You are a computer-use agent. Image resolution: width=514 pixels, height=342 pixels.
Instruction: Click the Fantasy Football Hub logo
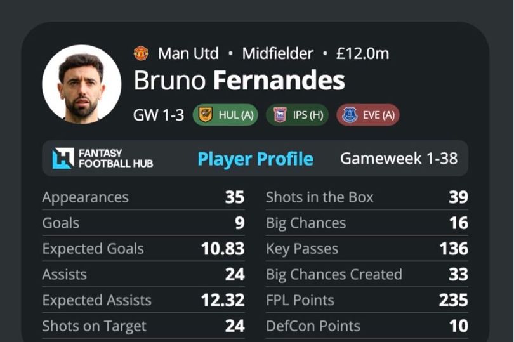tap(103, 159)
